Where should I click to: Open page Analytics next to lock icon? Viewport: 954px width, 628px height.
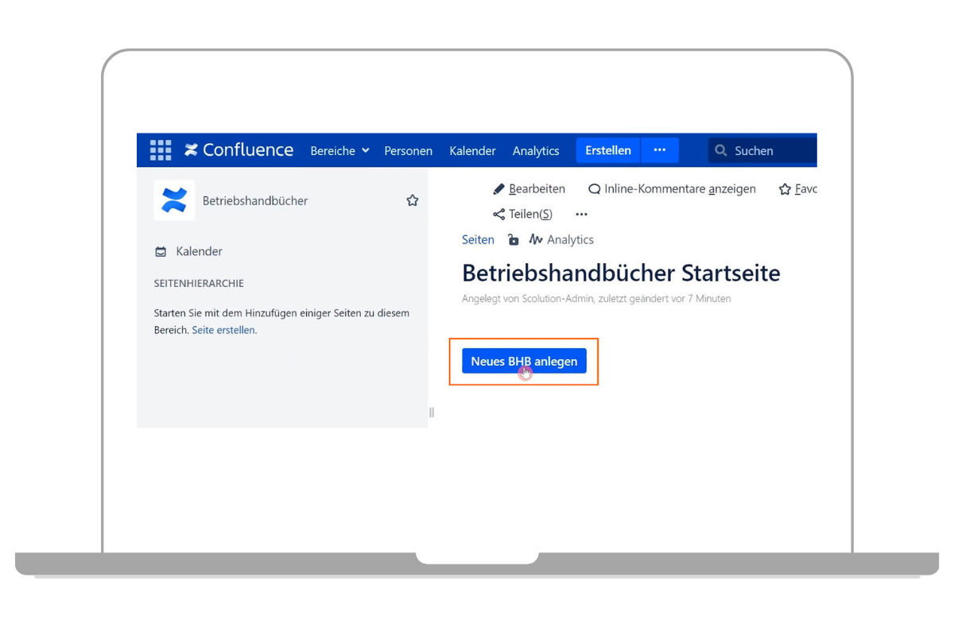[561, 239]
